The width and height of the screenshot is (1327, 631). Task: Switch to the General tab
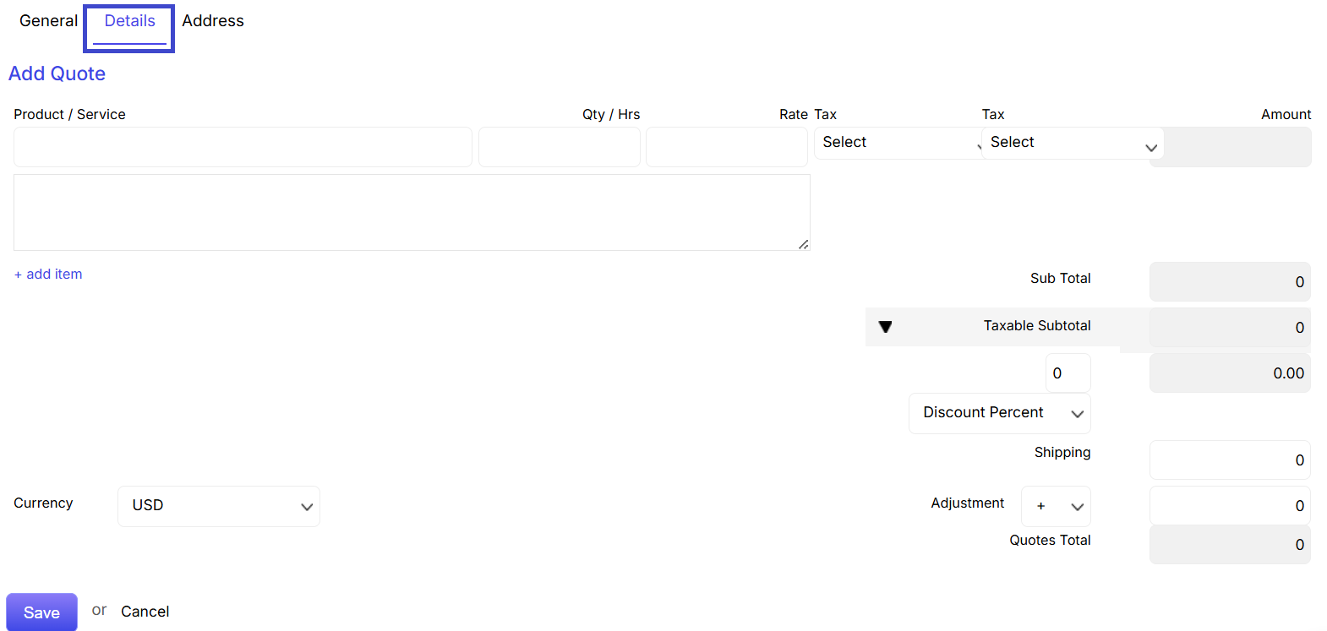point(48,21)
